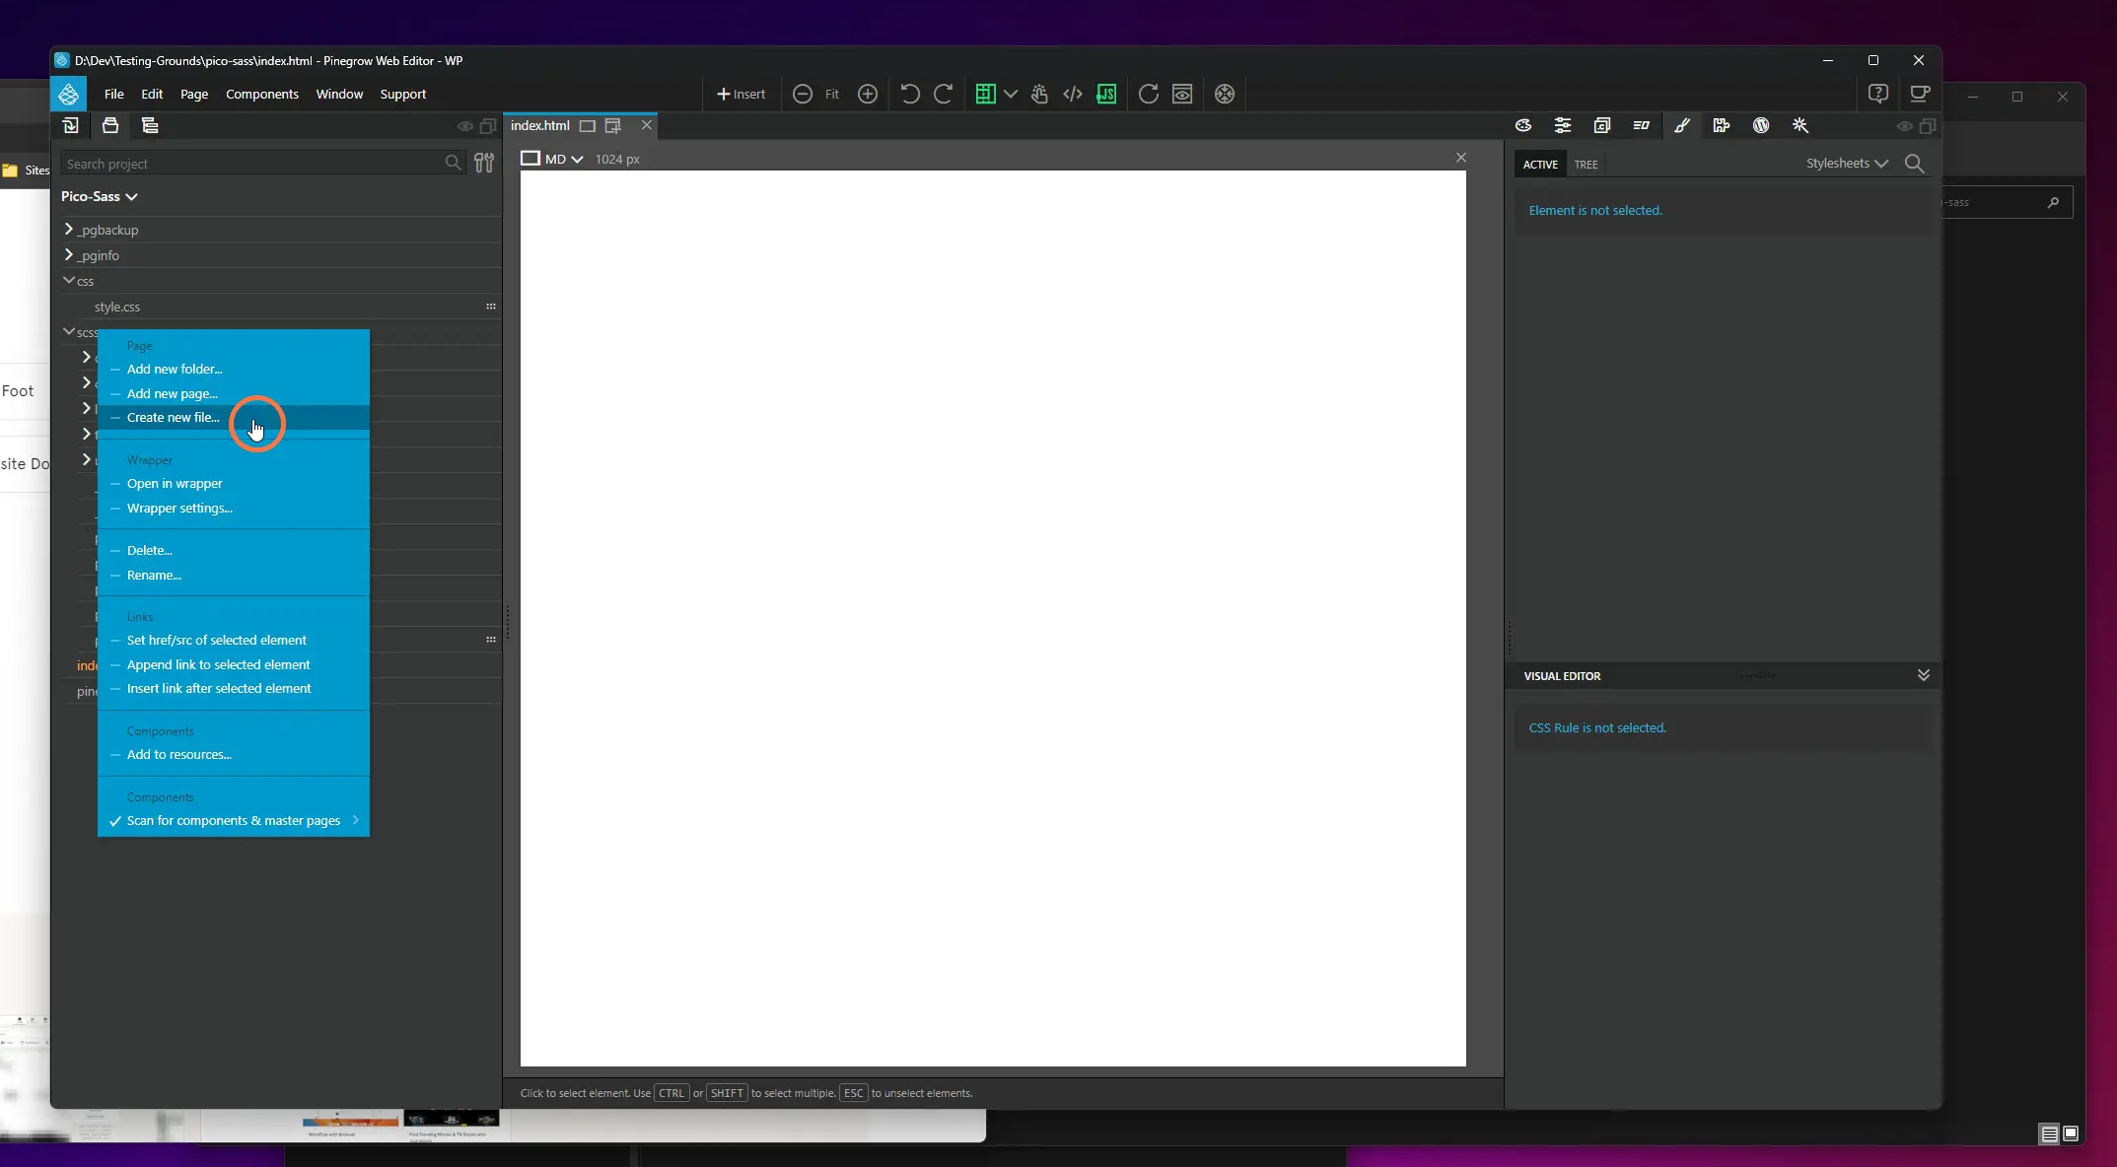The width and height of the screenshot is (2117, 1167).
Task: Open the element properties sliders panel
Action: [x=1563, y=125]
